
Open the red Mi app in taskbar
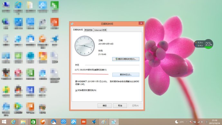click(x=84, y=122)
